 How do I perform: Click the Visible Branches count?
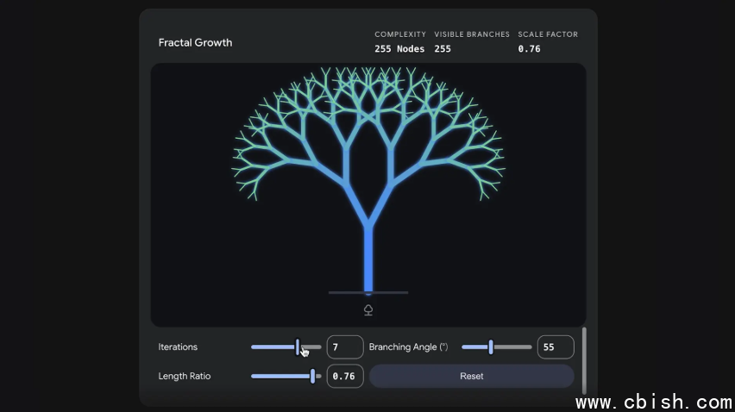pos(443,49)
